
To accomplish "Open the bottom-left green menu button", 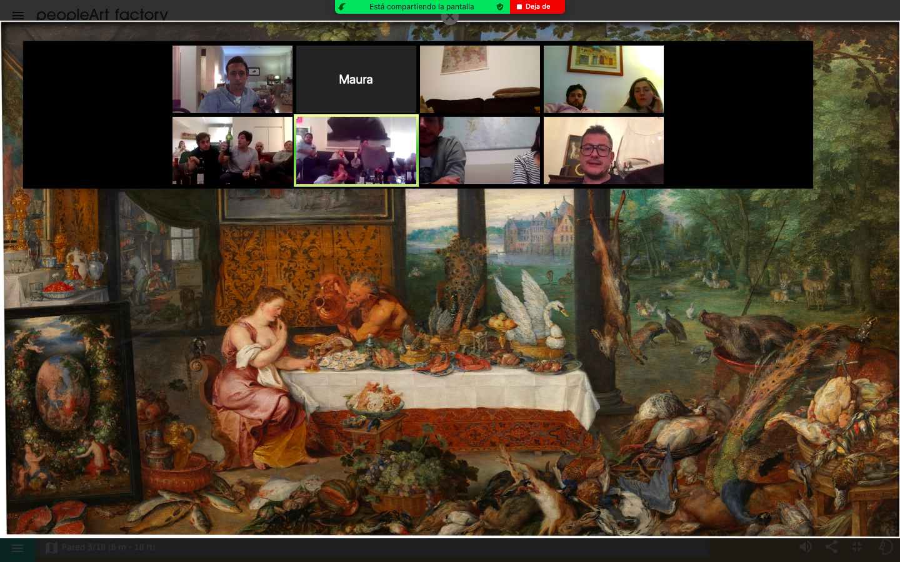I will [17, 548].
